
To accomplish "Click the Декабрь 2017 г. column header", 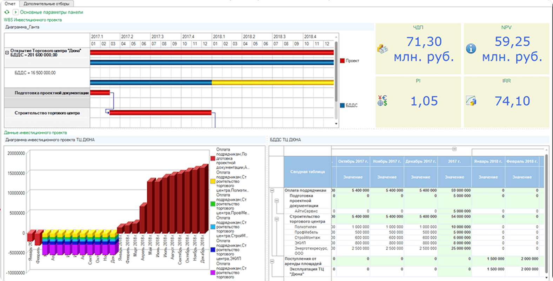I will pos(421,161).
